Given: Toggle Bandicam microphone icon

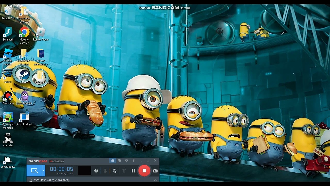Looking at the screenshot, I should (x=105, y=171).
